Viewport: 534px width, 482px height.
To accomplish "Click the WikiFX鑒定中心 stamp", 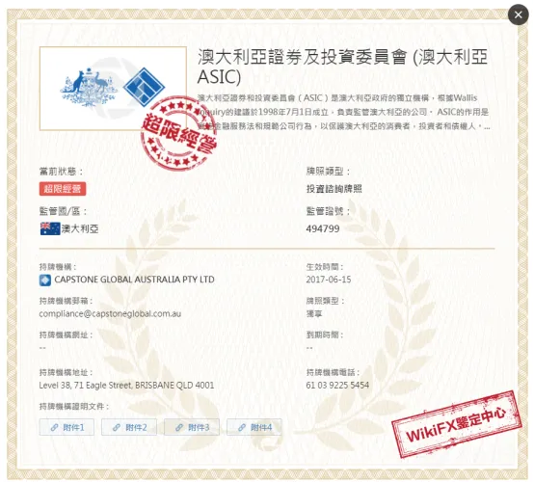I will (x=456, y=424).
